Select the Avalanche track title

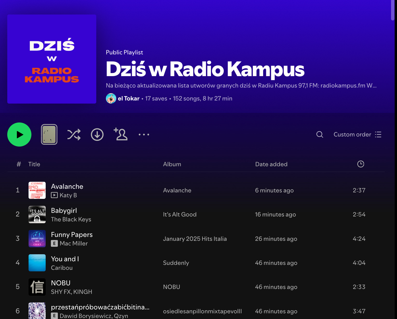(67, 186)
